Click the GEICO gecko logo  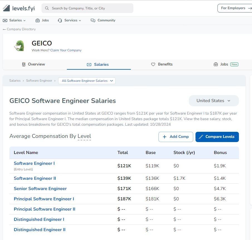19,46
